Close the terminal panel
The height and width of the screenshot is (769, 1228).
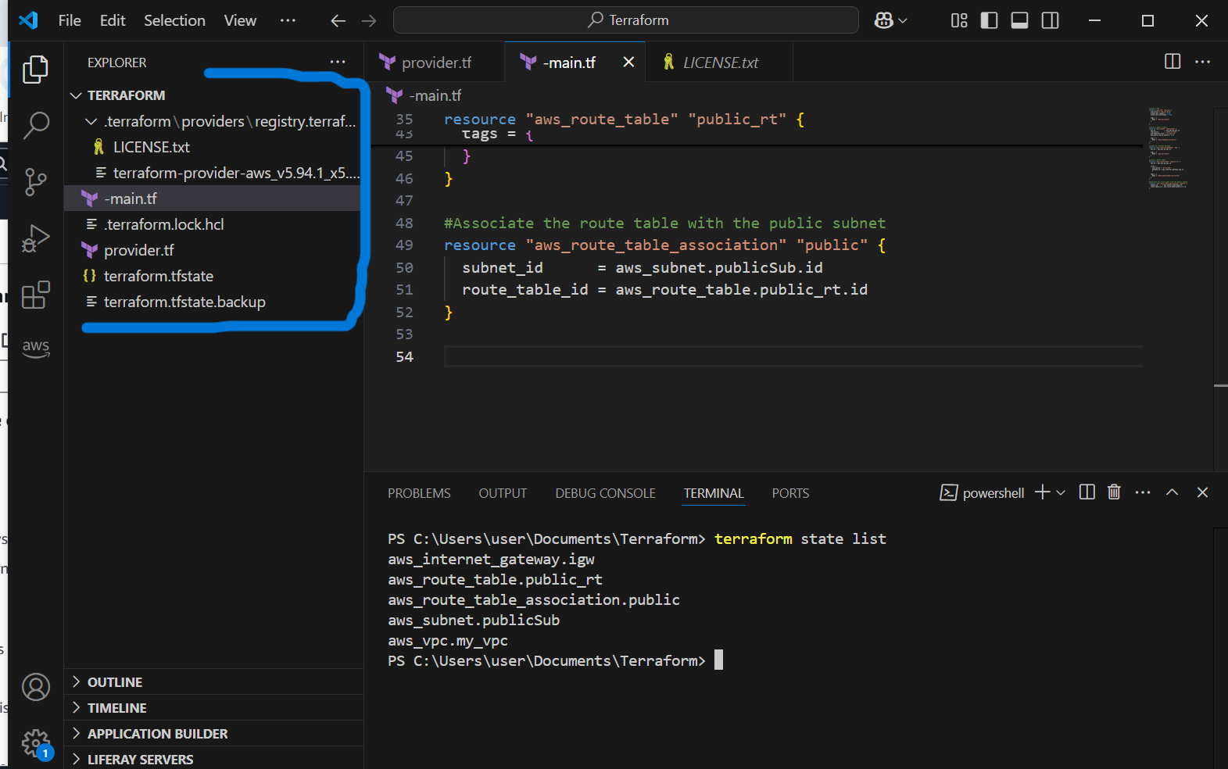pos(1203,492)
